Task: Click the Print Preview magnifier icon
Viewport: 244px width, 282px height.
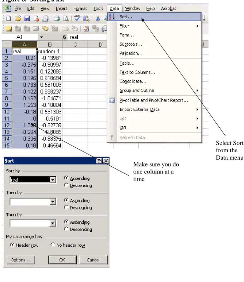Action: pos(66,18)
